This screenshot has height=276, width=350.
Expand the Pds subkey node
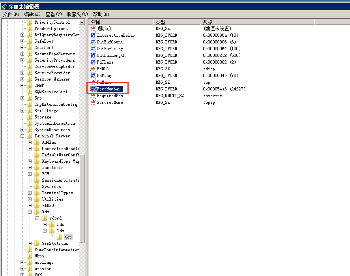pyautogui.click(x=45, y=224)
